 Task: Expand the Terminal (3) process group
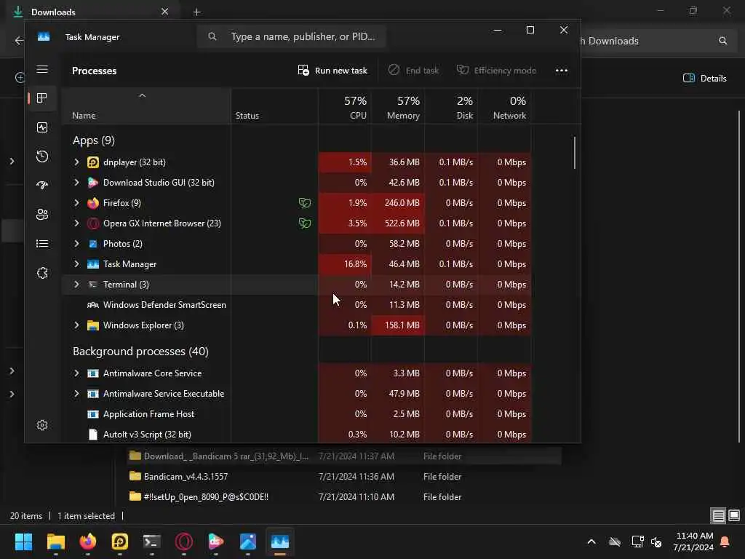point(76,285)
